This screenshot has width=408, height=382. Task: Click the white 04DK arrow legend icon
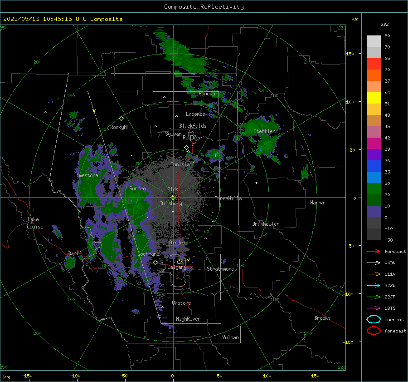[374, 263]
